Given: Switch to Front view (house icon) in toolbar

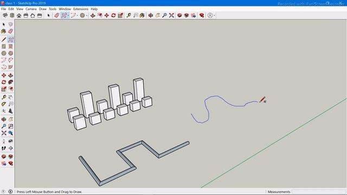Looking at the screenshot, I should click(19, 15).
